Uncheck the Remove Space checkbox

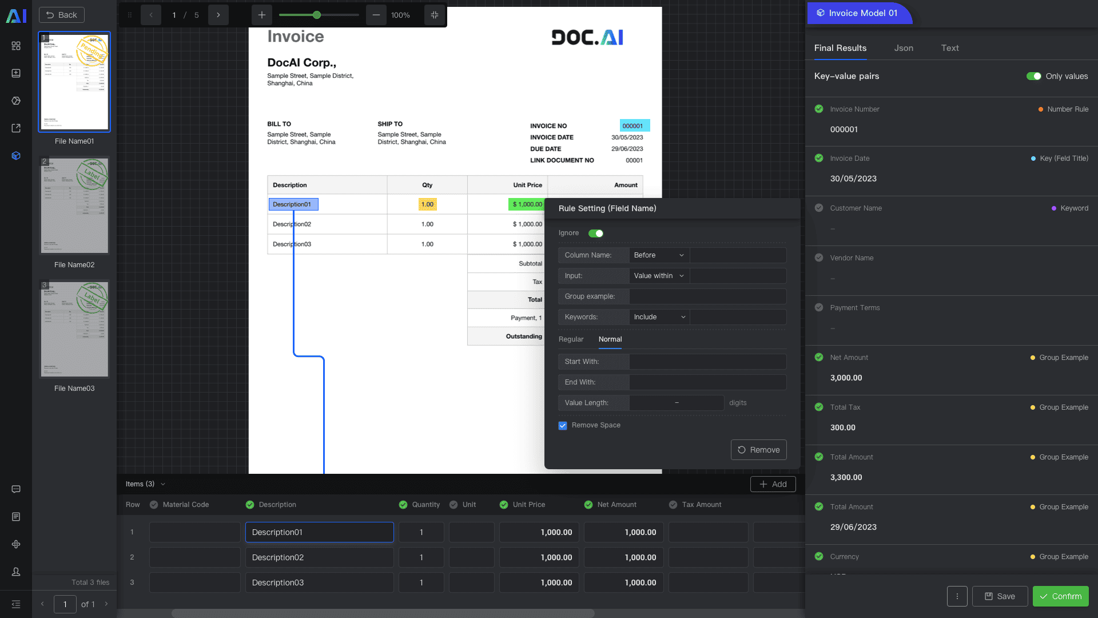[x=563, y=426]
